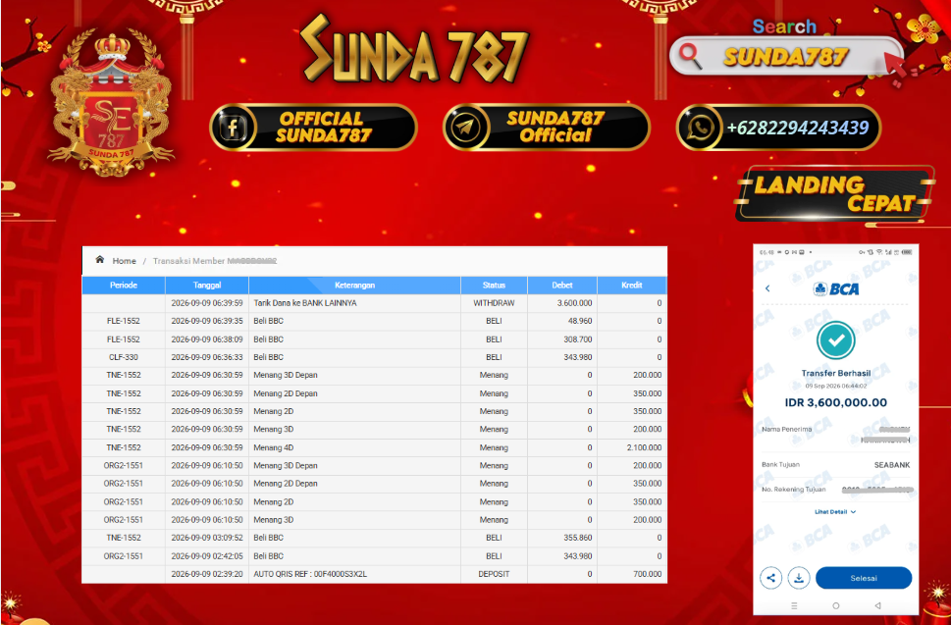Expand Lihat Detail in BCA receipt
The width and height of the screenshot is (951, 625).
click(835, 512)
